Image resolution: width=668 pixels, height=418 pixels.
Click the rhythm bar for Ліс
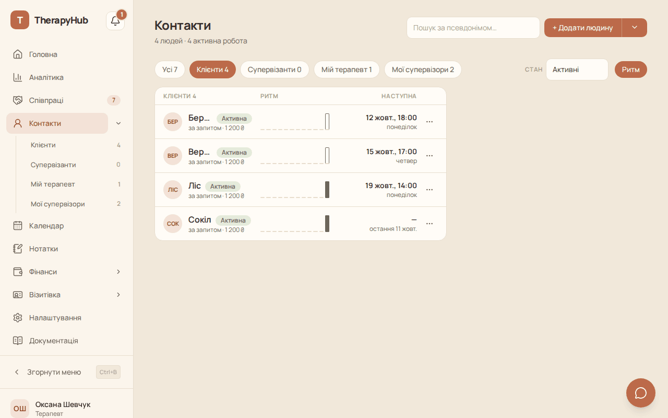point(327,190)
